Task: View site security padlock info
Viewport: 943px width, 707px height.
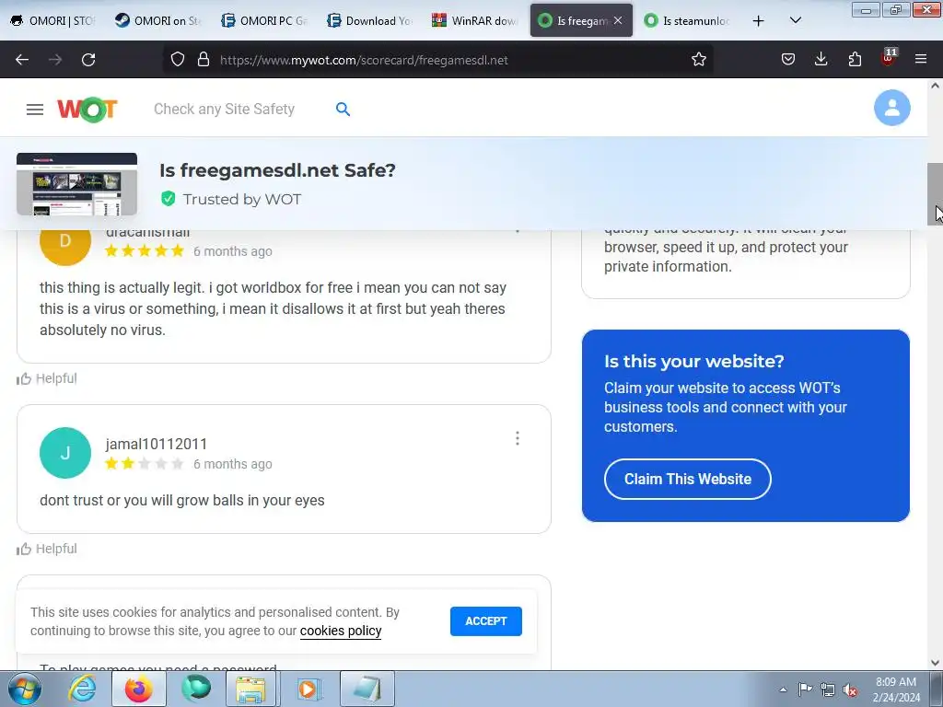Action: (x=204, y=60)
